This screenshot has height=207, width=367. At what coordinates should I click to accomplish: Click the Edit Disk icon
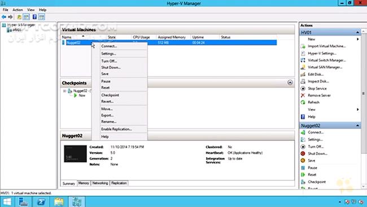303,74
